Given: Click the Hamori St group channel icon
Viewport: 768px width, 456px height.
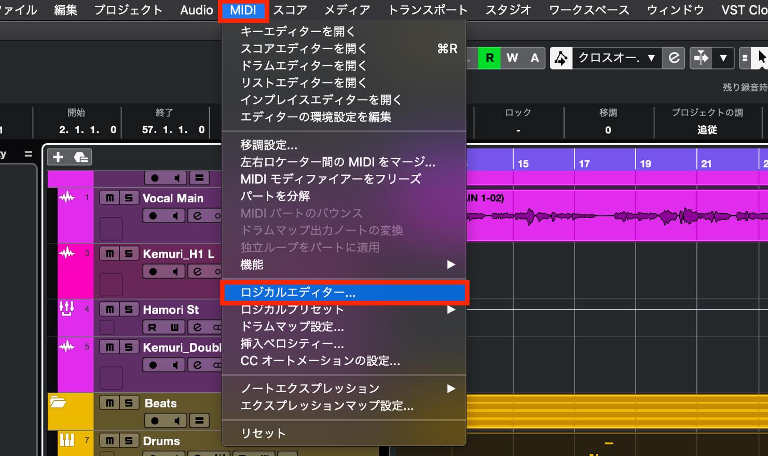Looking at the screenshot, I should (67, 309).
